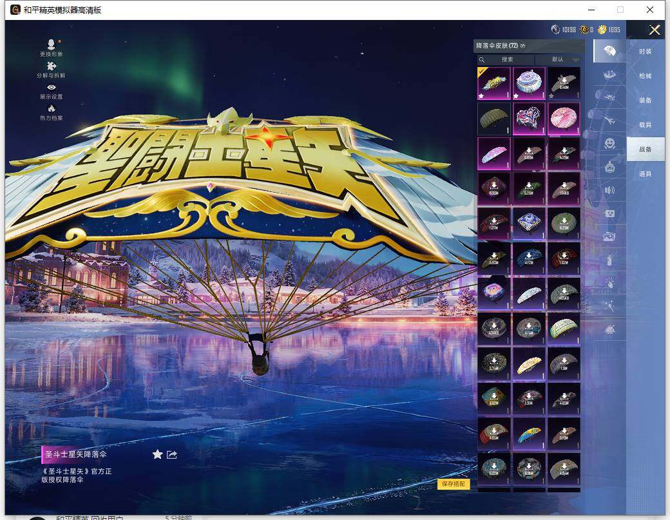
Task: Switch to the 载具 tab
Action: point(646,125)
